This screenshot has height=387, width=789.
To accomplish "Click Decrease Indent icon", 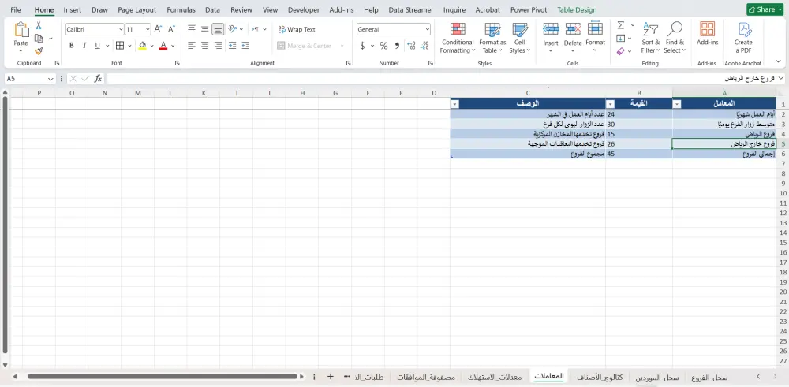I will click(233, 46).
